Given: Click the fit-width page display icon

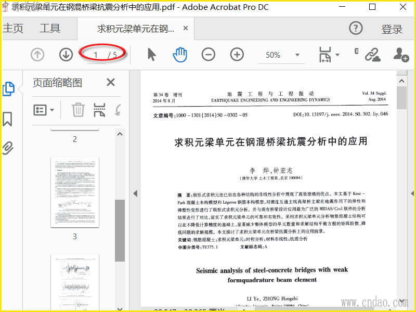Looking at the screenshot, I should [325, 55].
